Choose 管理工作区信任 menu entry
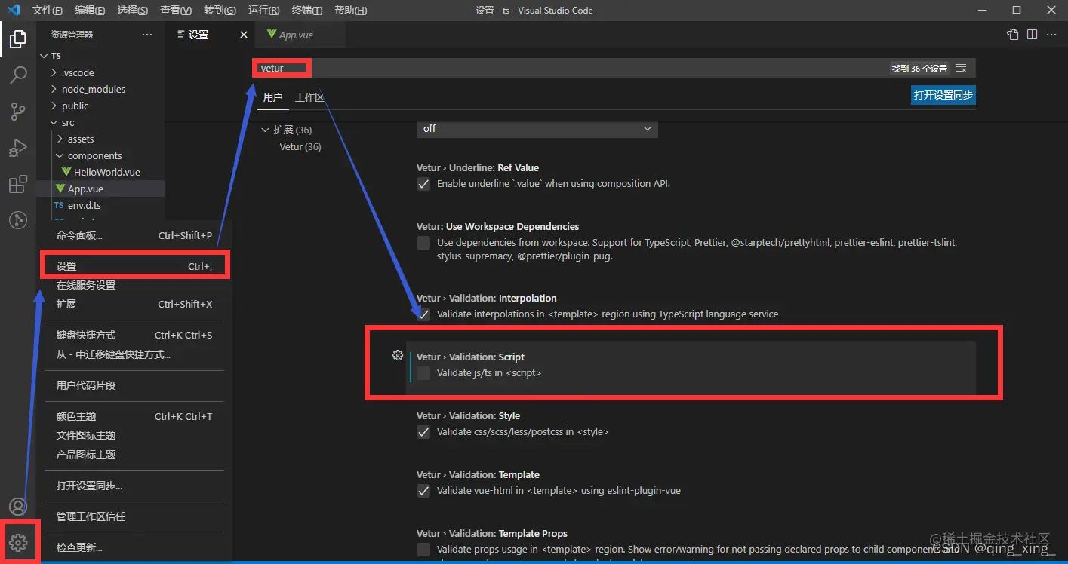The width and height of the screenshot is (1068, 564). (134, 516)
